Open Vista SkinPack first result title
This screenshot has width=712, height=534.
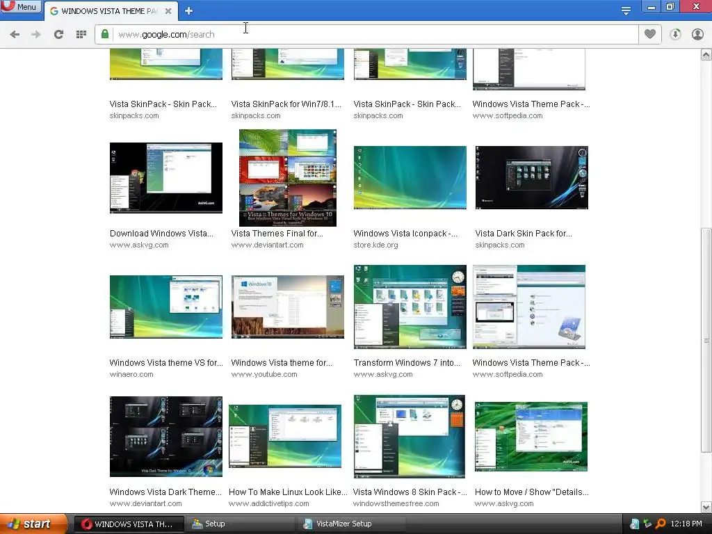[x=163, y=104]
